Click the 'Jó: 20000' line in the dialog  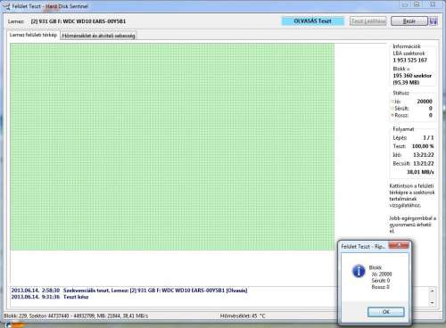382,274
